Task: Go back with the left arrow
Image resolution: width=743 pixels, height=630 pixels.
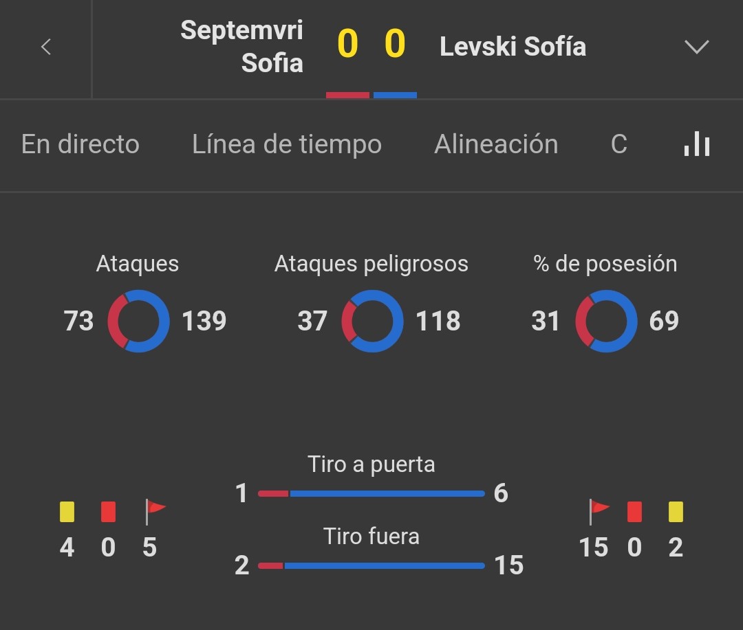Action: (x=46, y=47)
